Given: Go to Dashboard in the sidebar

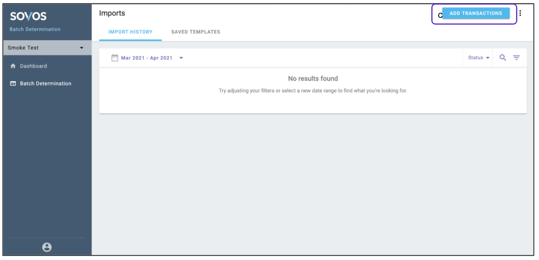Looking at the screenshot, I should click(x=33, y=66).
